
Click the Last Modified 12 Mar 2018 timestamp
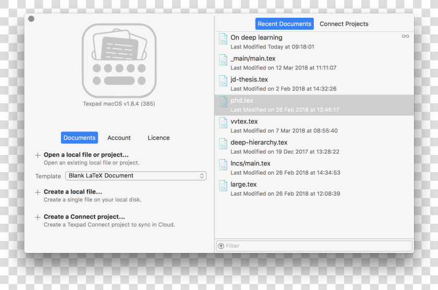[x=284, y=68]
